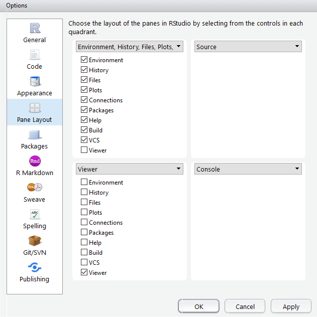The width and height of the screenshot is (317, 317).
Task: Switch to the Spelling label in sidebar
Action: (34, 226)
